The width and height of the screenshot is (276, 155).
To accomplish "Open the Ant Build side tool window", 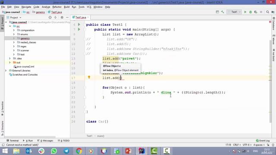I will click(x=274, y=56).
